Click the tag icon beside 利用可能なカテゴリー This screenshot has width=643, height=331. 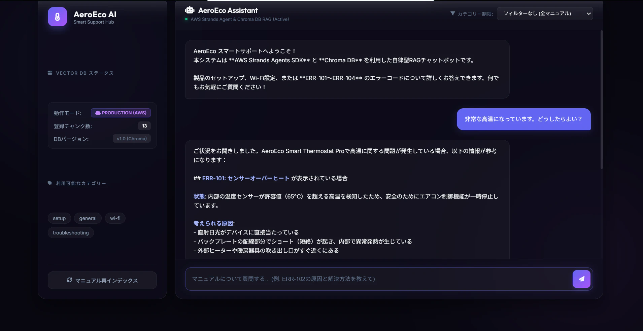(x=50, y=183)
